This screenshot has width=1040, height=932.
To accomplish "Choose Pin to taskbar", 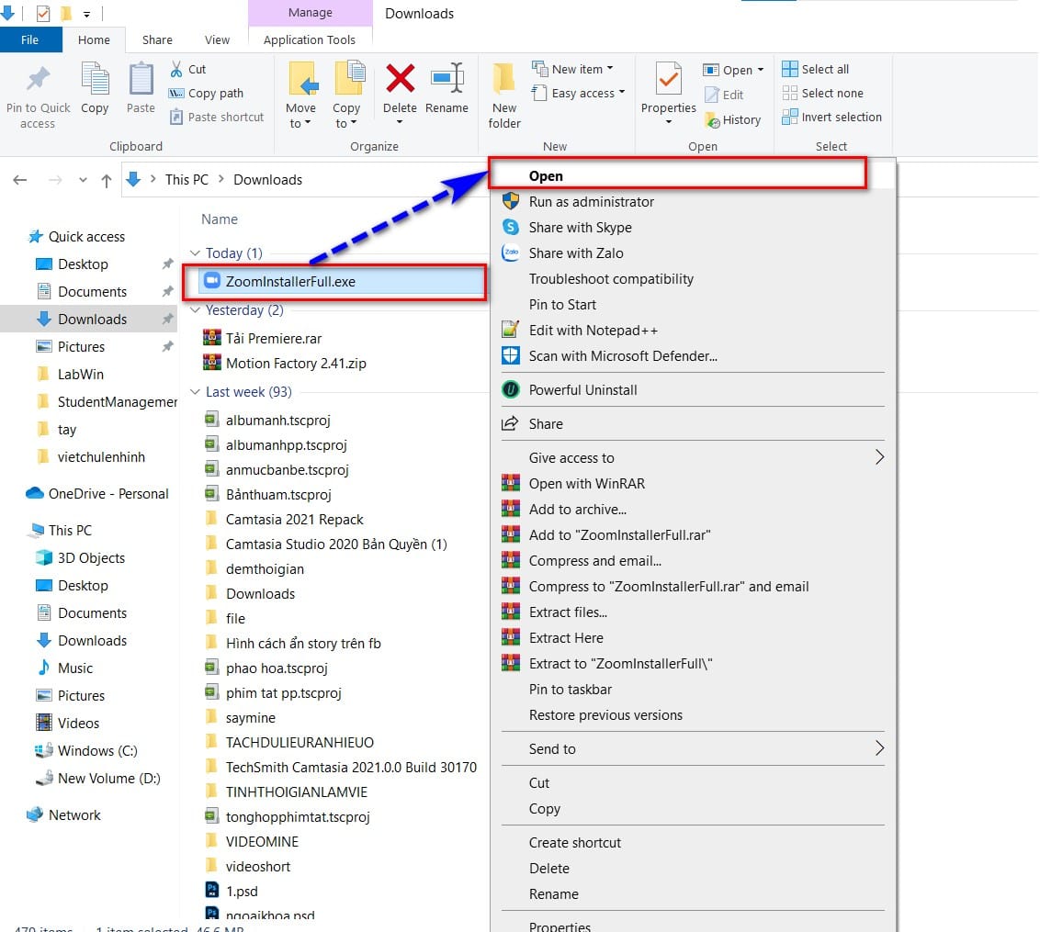I will pyautogui.click(x=693, y=690).
